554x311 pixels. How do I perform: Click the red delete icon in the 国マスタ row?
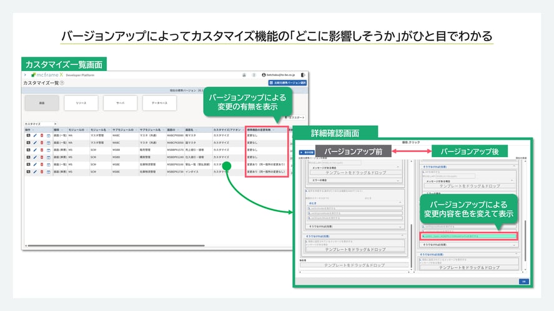(42, 143)
